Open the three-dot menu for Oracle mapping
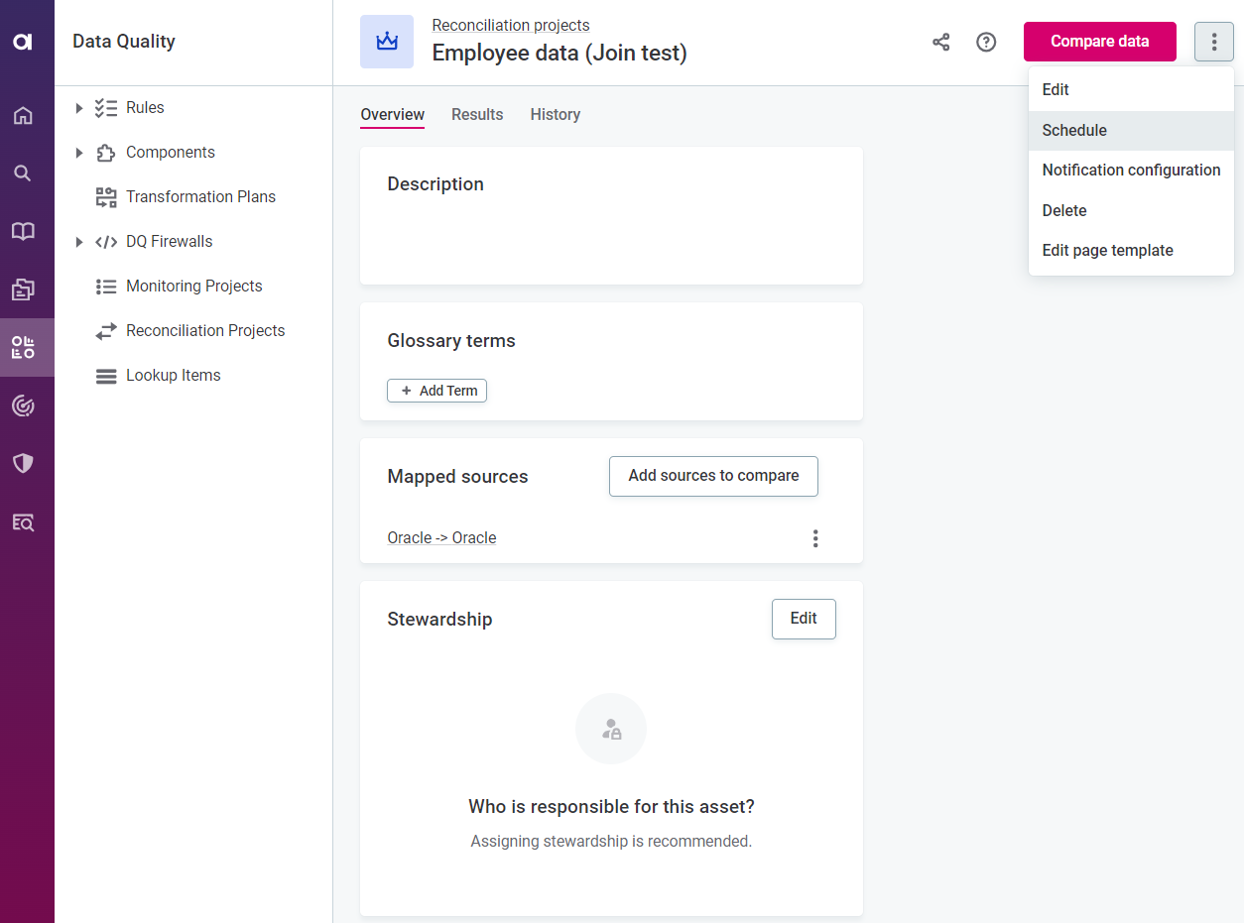The image size is (1244, 923). (815, 538)
